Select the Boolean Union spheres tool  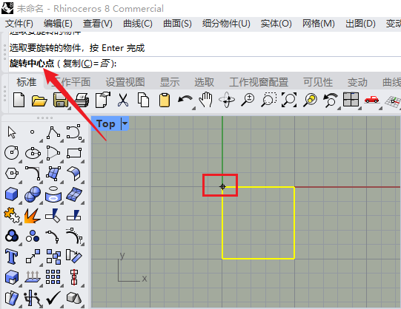33,194
